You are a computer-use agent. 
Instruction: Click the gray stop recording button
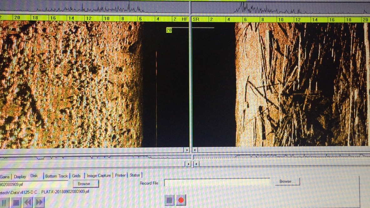click(169, 200)
